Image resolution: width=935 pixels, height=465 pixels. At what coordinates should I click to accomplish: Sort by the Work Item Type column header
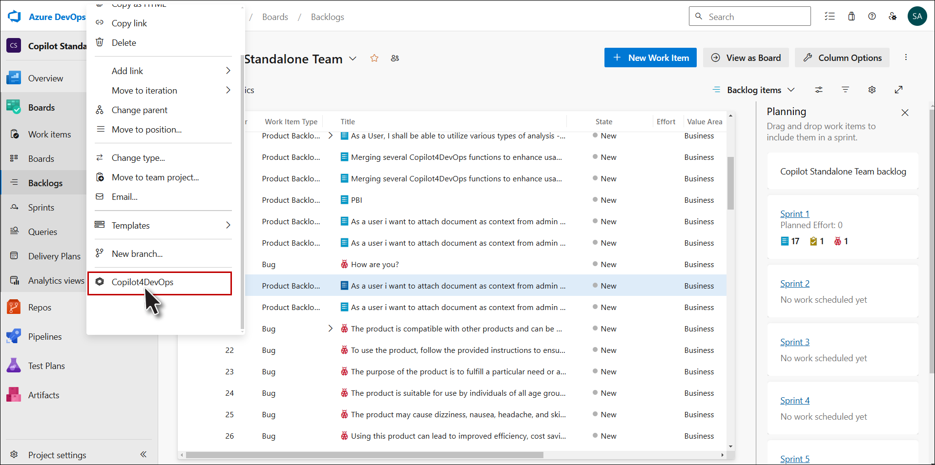point(291,121)
